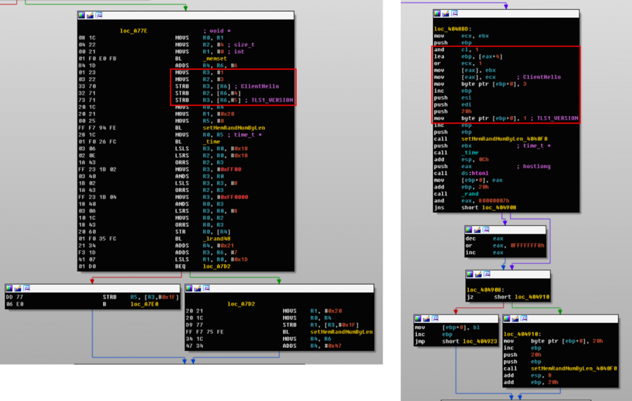Click third title icon on mov [ebp+0], bl node
The height and width of the screenshot is (401, 632).
click(435, 319)
